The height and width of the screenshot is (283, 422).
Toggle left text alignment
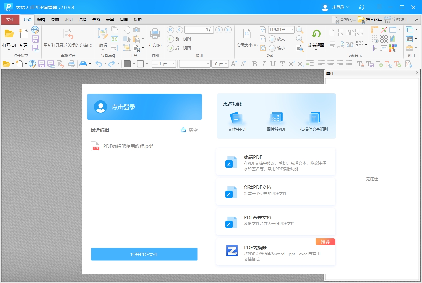click(321, 64)
